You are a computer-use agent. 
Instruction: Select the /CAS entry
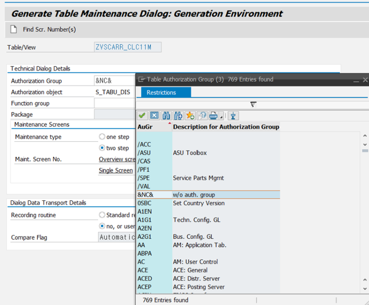click(208, 161)
